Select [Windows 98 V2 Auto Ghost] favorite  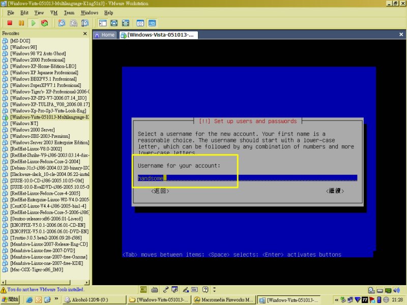pyautogui.click(x=38, y=53)
